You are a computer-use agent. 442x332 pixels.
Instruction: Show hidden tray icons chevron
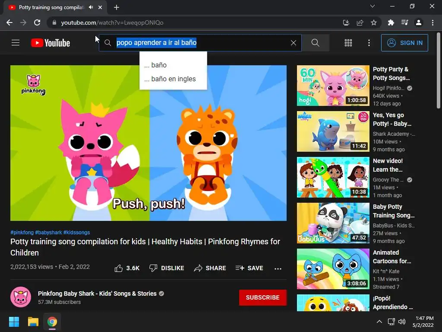(x=379, y=322)
